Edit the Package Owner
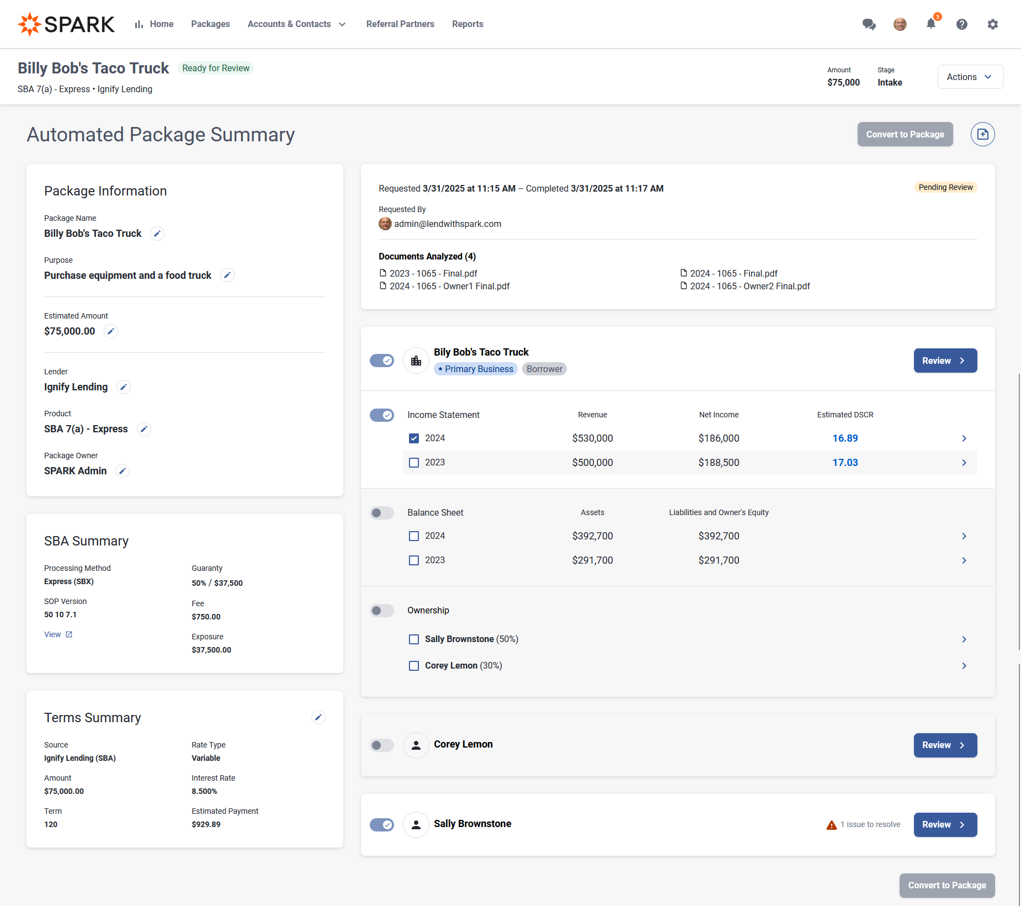Screen dimensions: 1021x906 pyautogui.click(x=123, y=471)
